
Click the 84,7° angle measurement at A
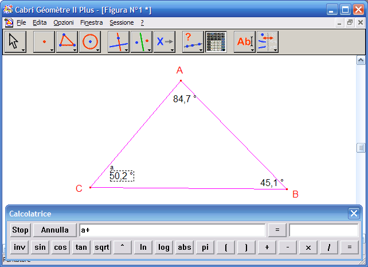point(185,99)
